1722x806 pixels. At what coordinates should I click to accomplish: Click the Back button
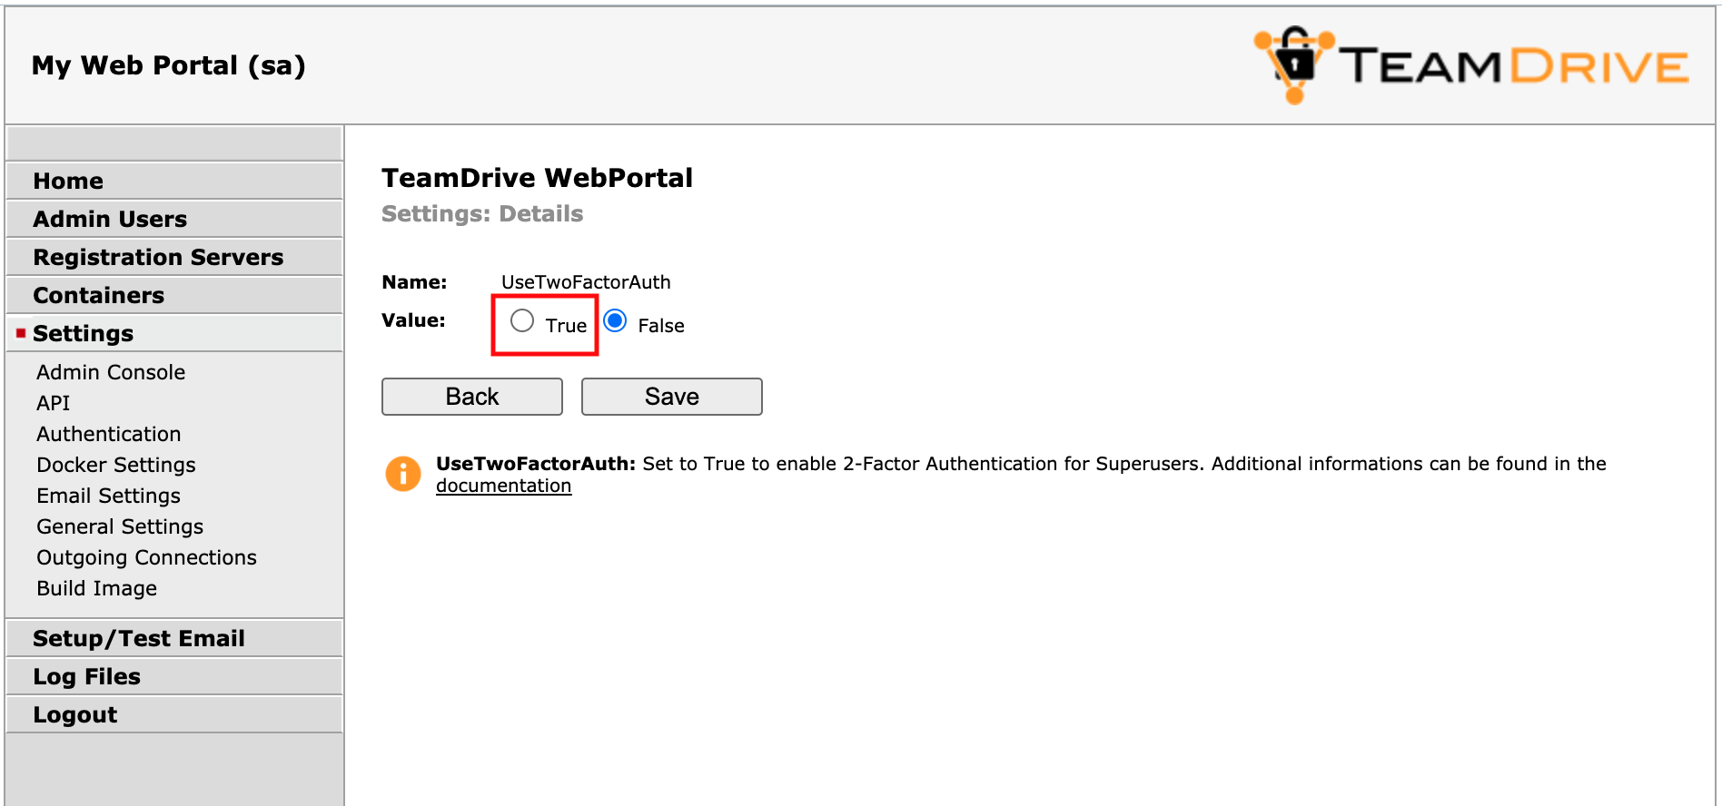tap(471, 396)
